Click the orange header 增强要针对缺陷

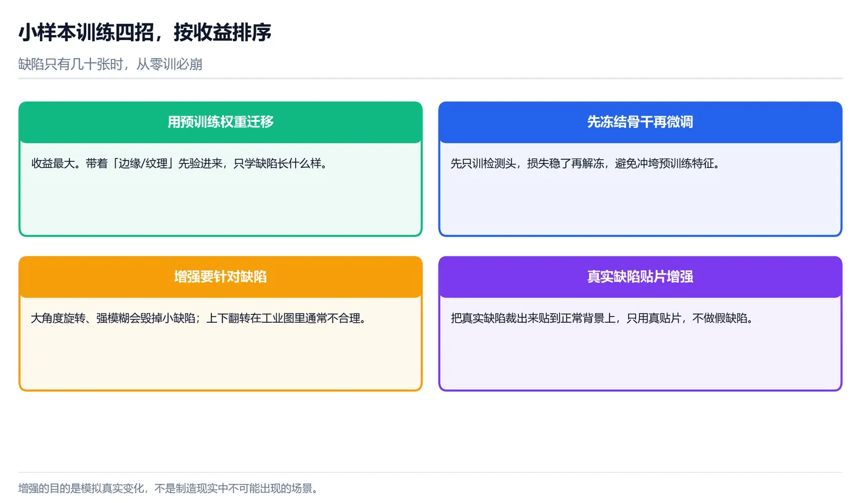tap(221, 277)
